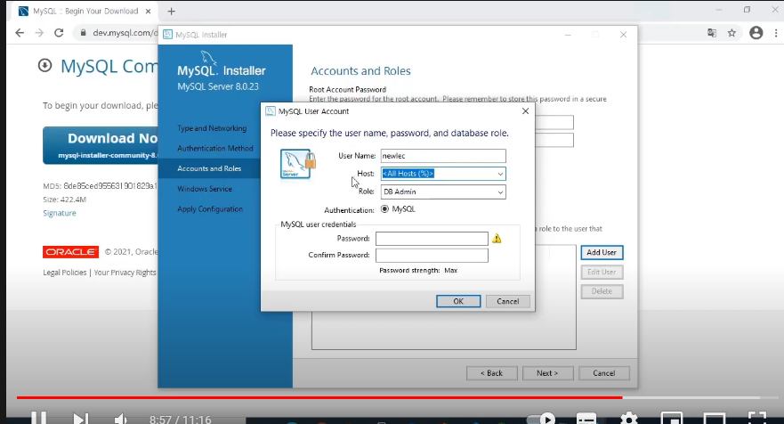Open the Legal Policies link

tap(64, 273)
